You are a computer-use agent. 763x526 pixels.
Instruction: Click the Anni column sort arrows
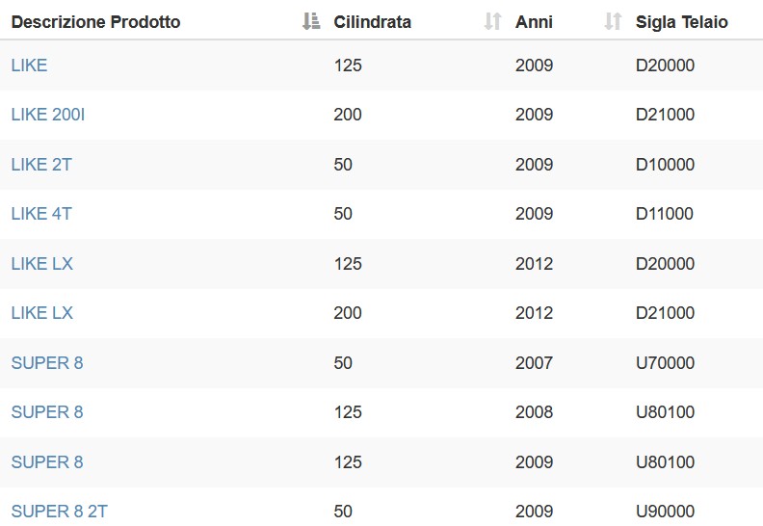[613, 21]
